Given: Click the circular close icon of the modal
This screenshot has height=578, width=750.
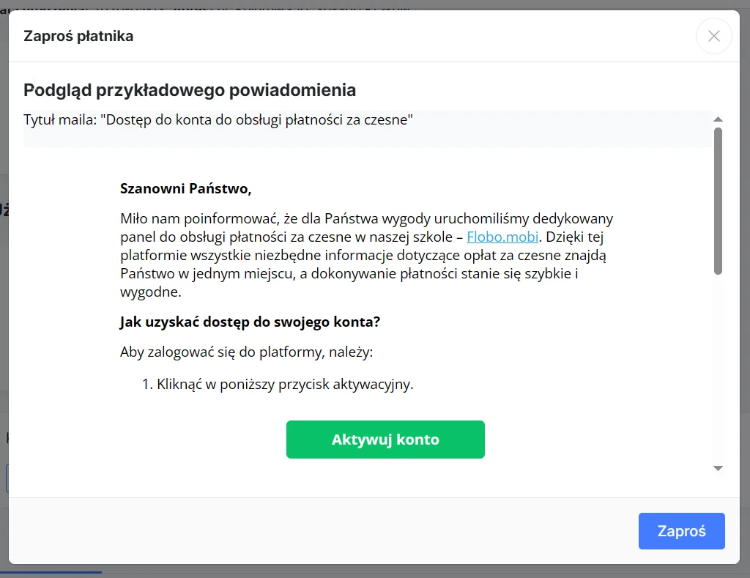Looking at the screenshot, I should pyautogui.click(x=713, y=36).
